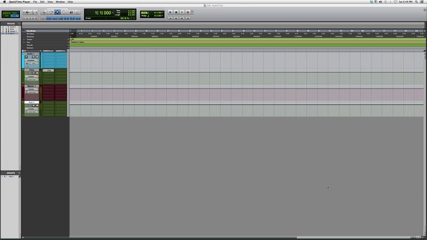The height and width of the screenshot is (240, 427).
Task: Open Audio 1 track view selector
Action: 31,61
